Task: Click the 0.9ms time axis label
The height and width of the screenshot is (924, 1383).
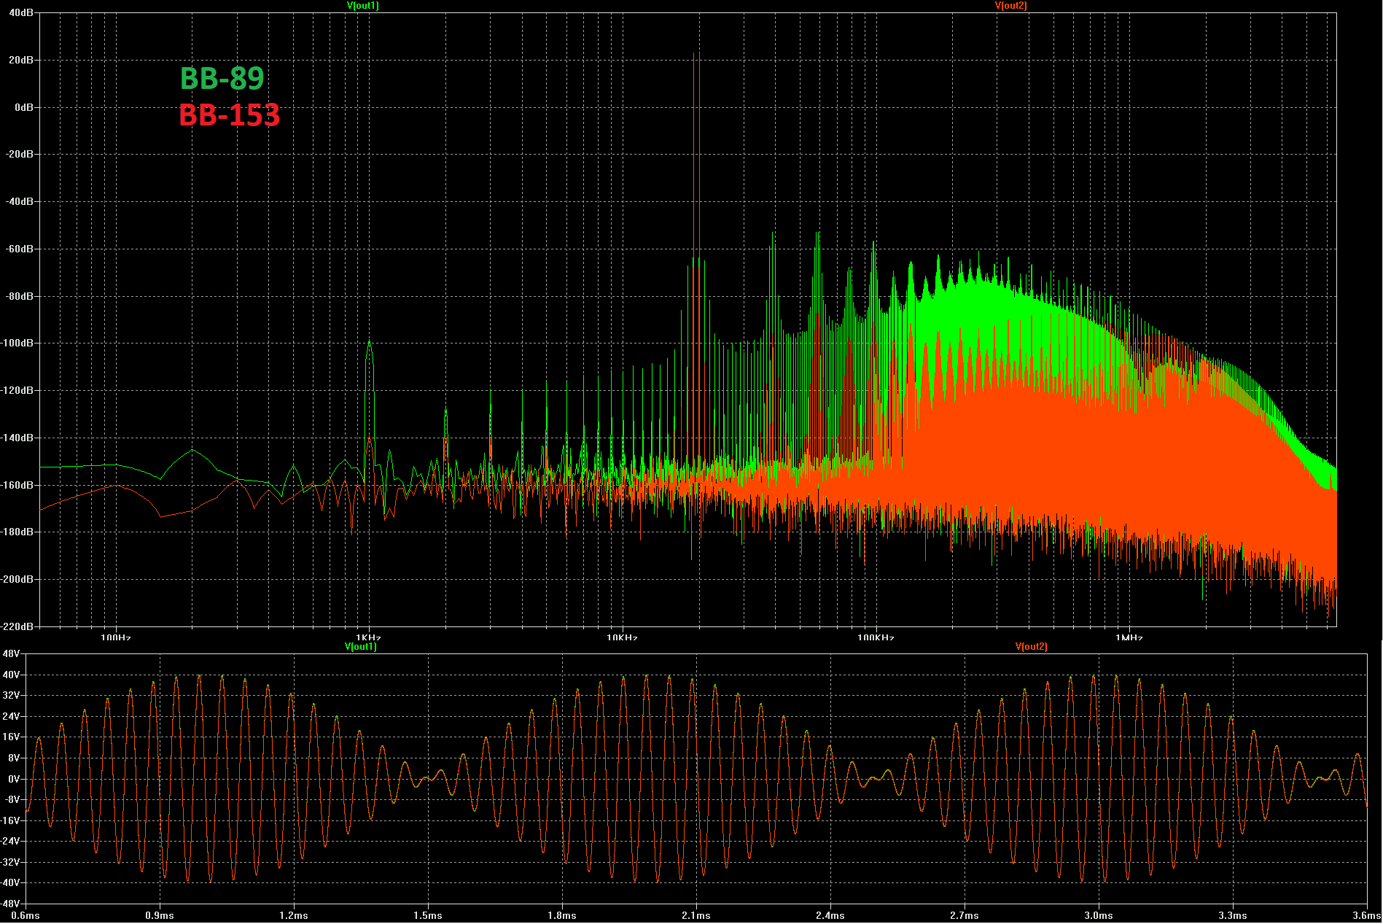Action: point(160,916)
